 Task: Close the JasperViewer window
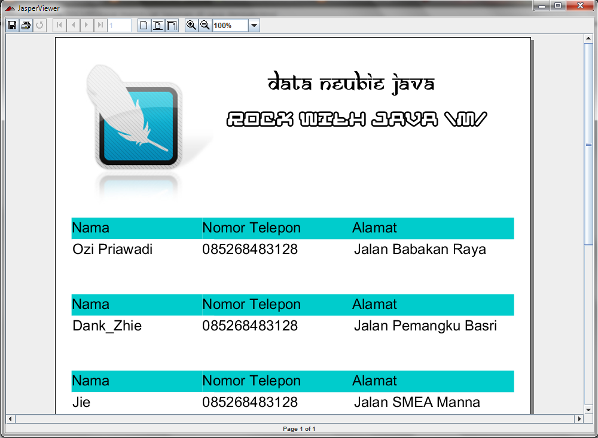[581, 6]
